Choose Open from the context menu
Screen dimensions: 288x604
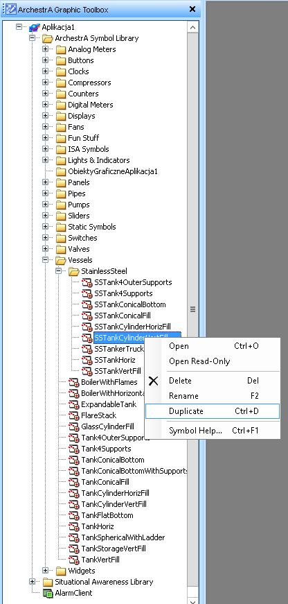tap(213, 346)
